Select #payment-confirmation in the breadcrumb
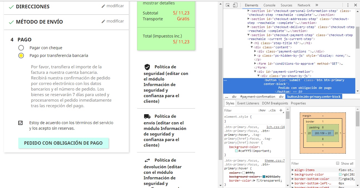The width and height of the screenshot is (360, 188). coord(258,97)
